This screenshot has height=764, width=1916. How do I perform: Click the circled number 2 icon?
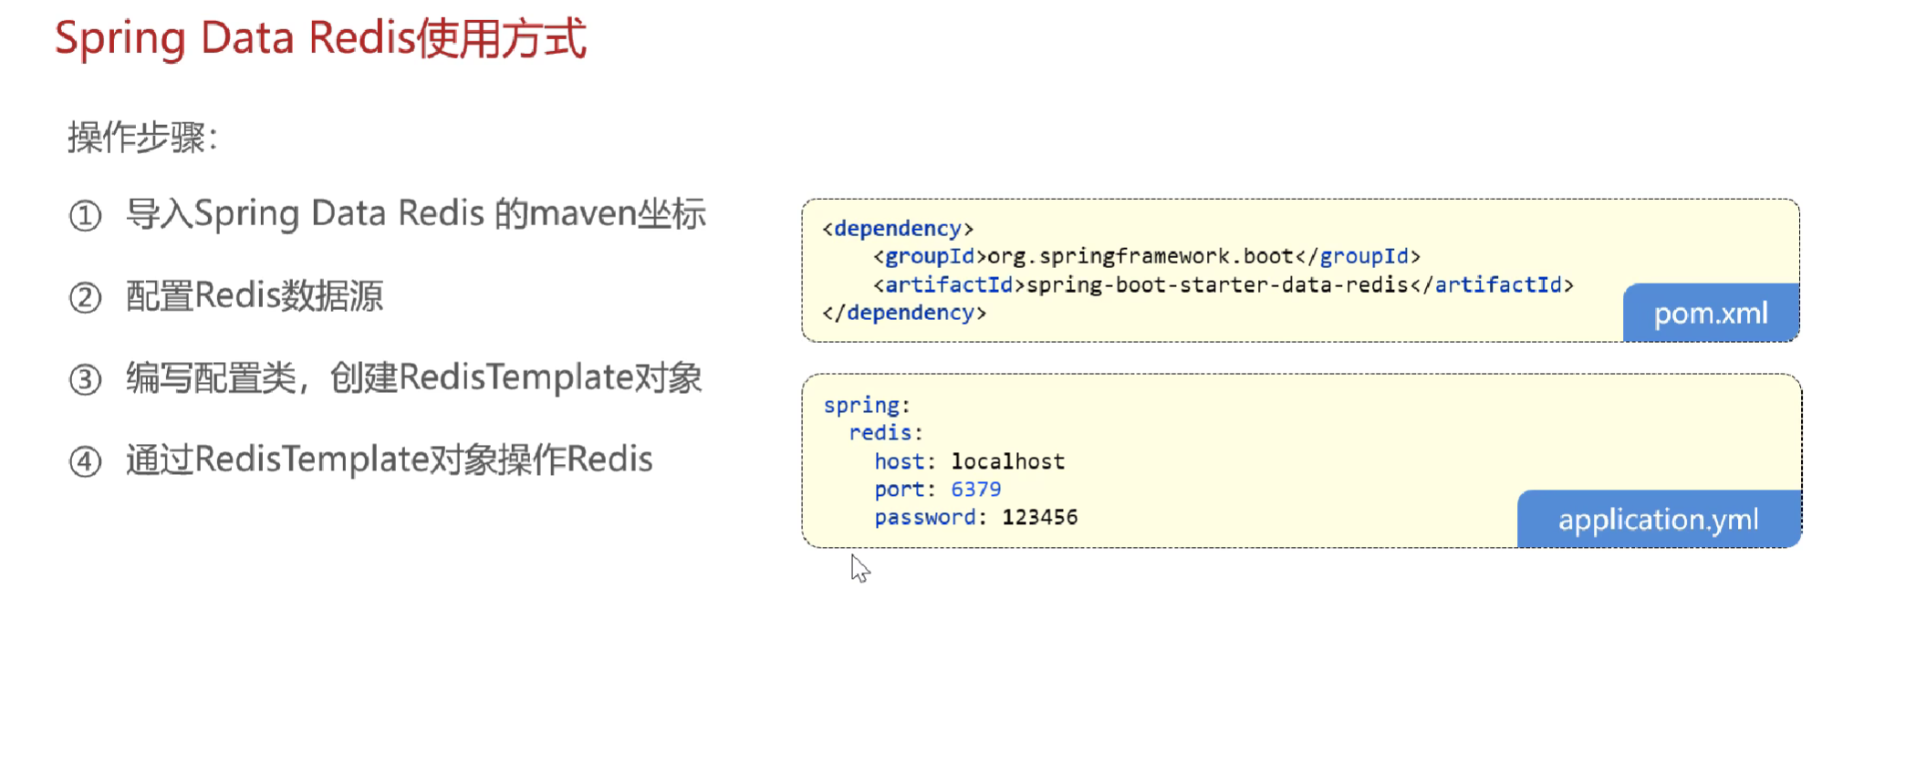[x=85, y=298]
